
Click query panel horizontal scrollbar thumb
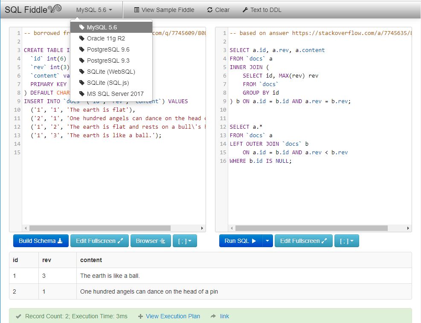pyautogui.click(x=311, y=228)
